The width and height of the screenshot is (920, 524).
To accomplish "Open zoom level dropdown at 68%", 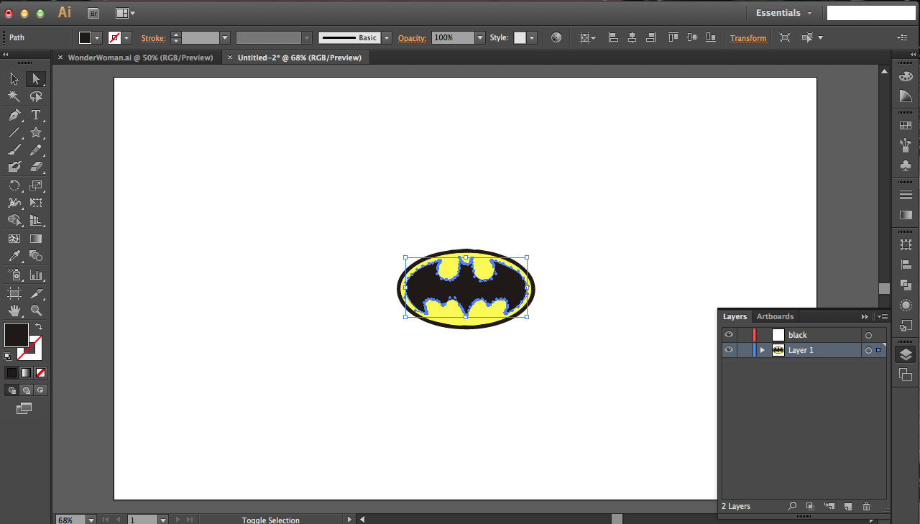I will click(x=91, y=520).
